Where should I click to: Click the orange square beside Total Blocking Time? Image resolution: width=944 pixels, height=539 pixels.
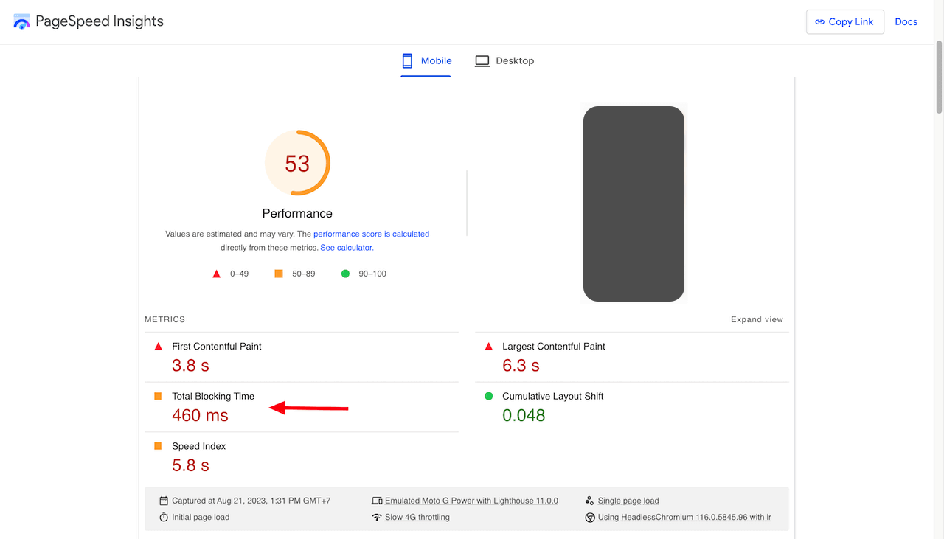(x=158, y=396)
